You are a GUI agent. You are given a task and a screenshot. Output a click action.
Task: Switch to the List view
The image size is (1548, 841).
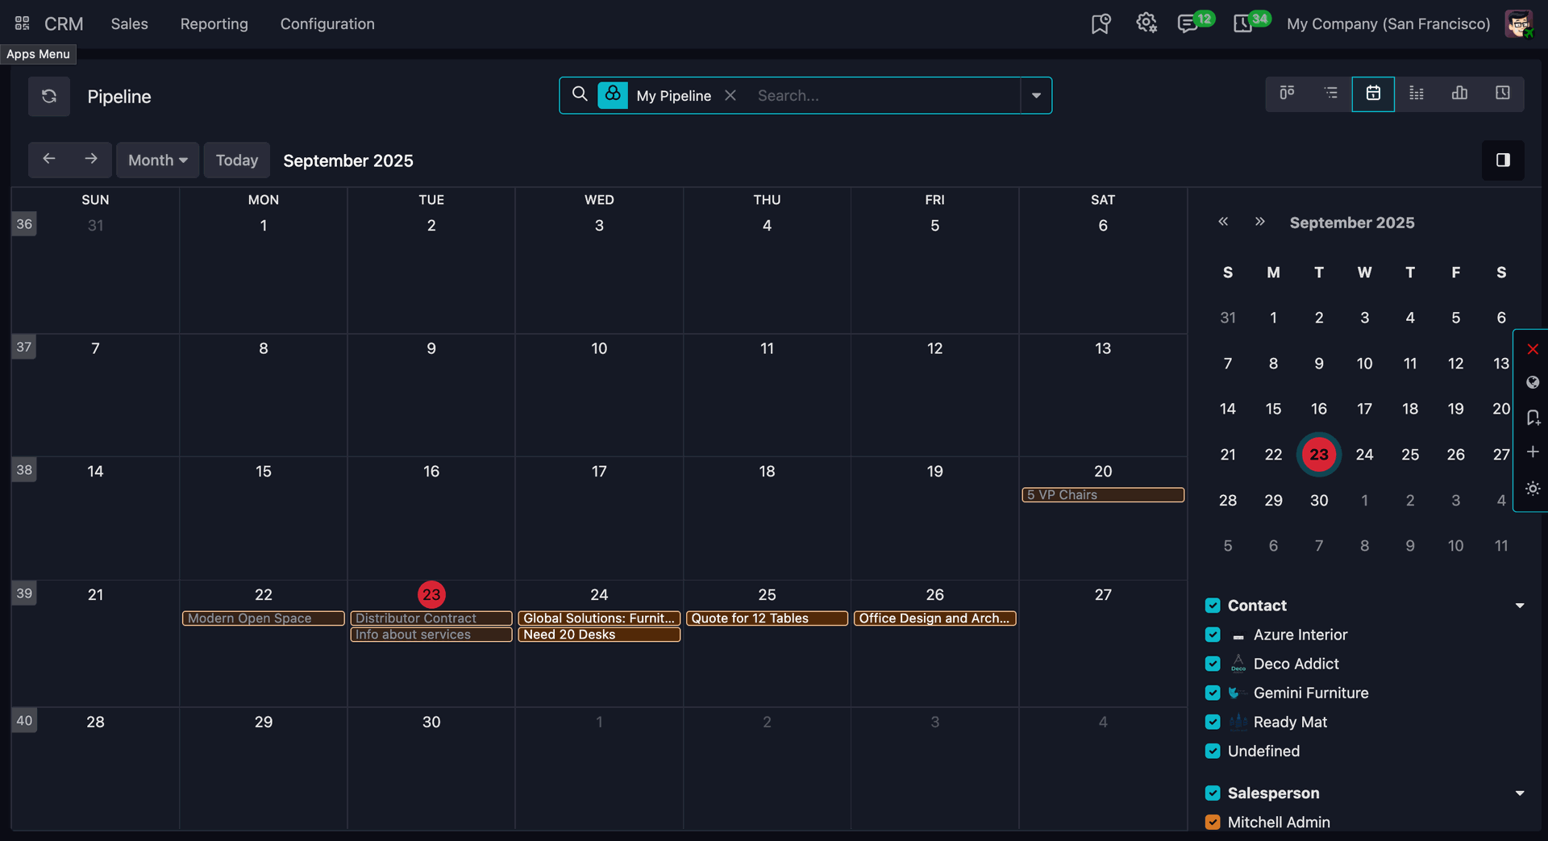pyautogui.click(x=1330, y=94)
